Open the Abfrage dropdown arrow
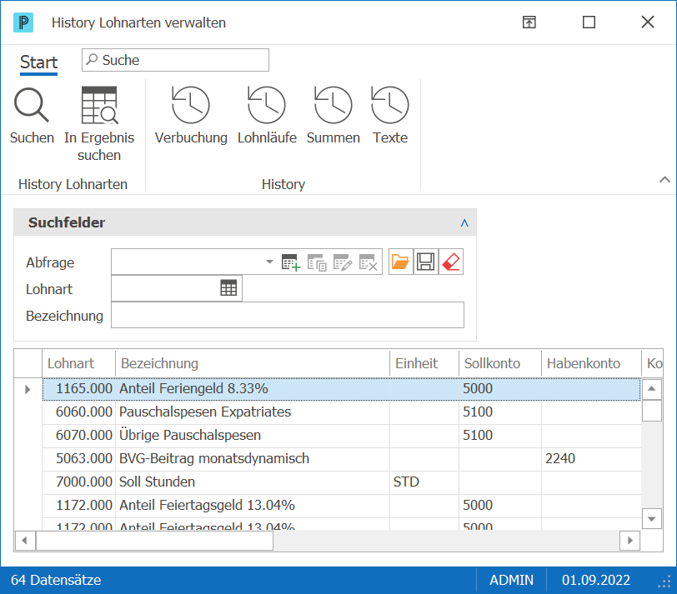The image size is (677, 594). point(269,262)
